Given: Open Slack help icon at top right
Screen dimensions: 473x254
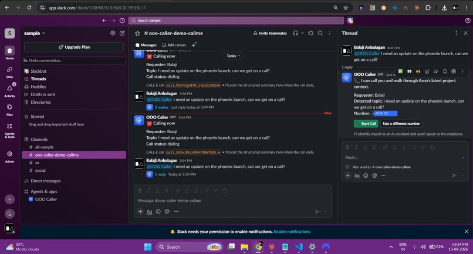Looking at the screenshot, I should [468, 21].
